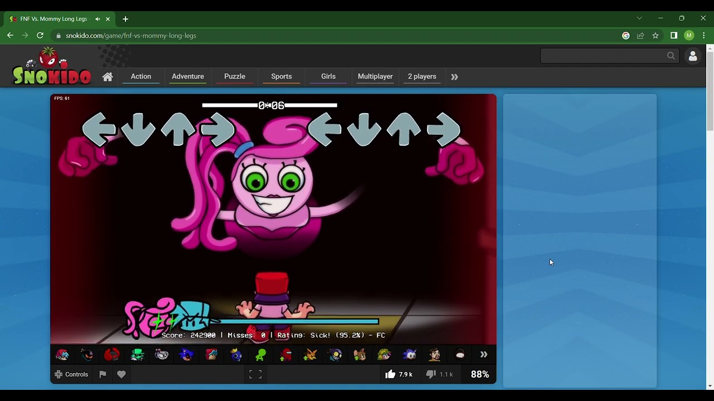714x401 pixels.
Task: Open the user account icon
Action: [x=693, y=56]
